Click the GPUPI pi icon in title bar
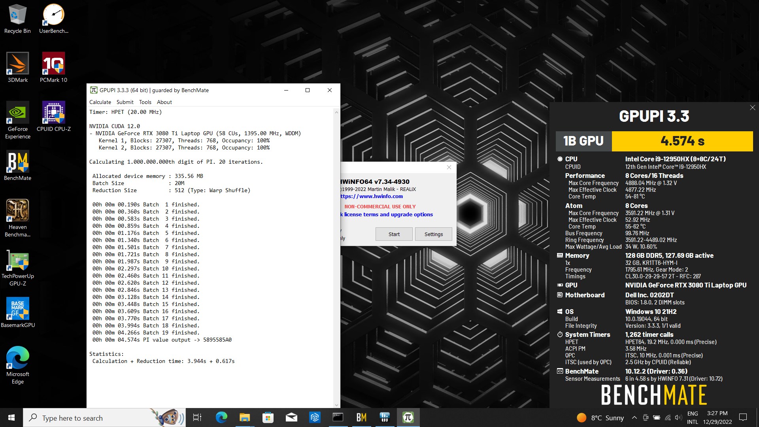This screenshot has height=427, width=759. click(94, 90)
